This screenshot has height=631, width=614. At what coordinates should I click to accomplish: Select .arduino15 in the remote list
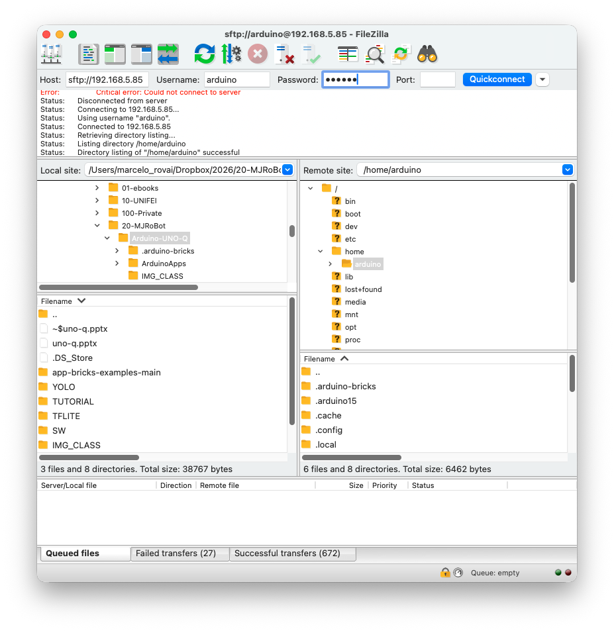click(336, 401)
